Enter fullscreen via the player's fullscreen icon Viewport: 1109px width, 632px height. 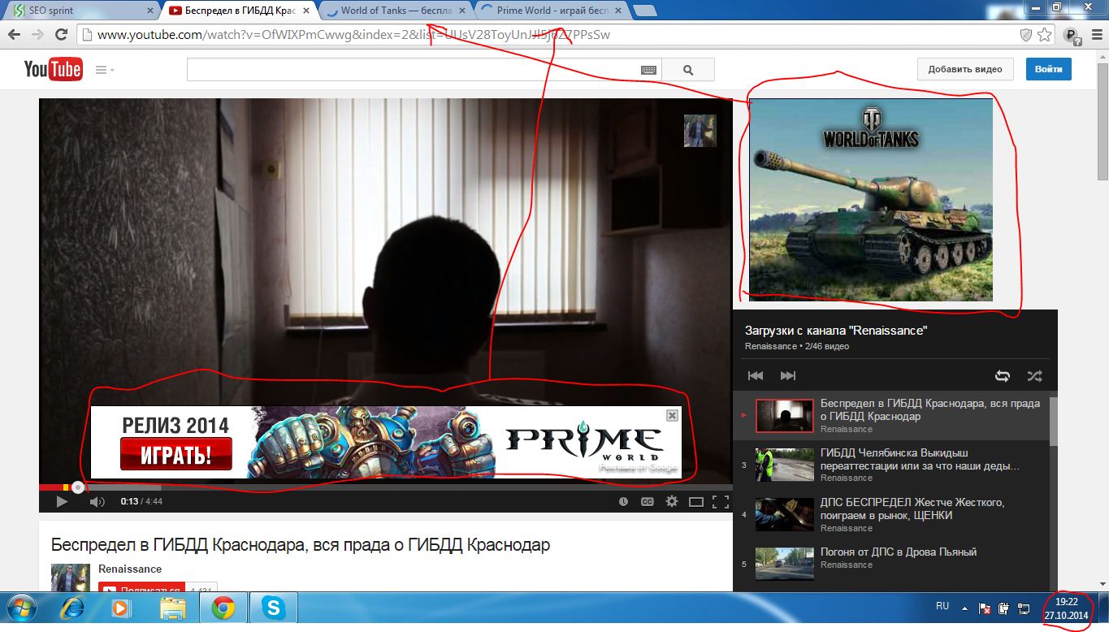pyautogui.click(x=720, y=502)
